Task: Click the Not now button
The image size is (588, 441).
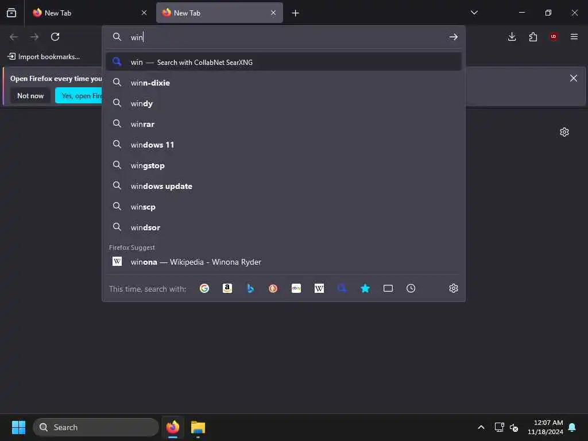Action: coord(30,96)
